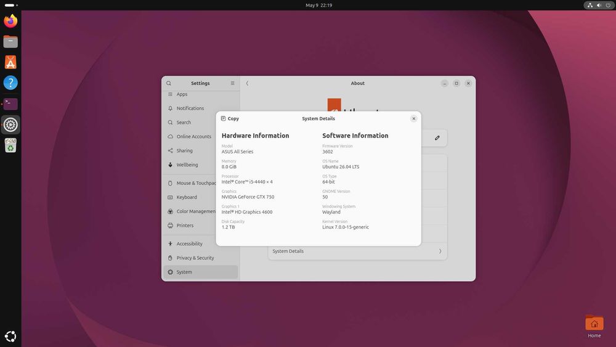This screenshot has width=616, height=347.
Task: Open the Home folder desktop icon
Action: coord(594,327)
